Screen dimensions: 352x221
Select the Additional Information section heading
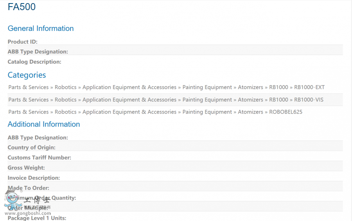[x=44, y=124]
